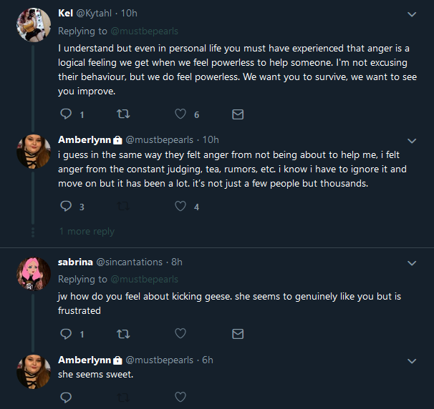Image resolution: width=434 pixels, height=409 pixels.
Task: Message sabrina's tweet using envelope icon
Action: [238, 334]
